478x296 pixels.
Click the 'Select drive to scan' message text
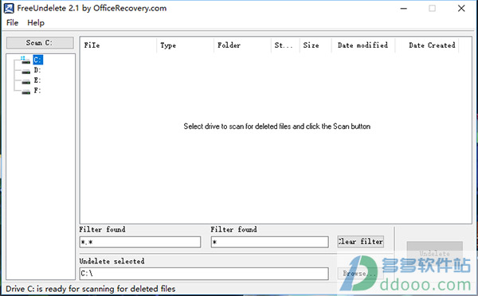pyautogui.click(x=276, y=127)
